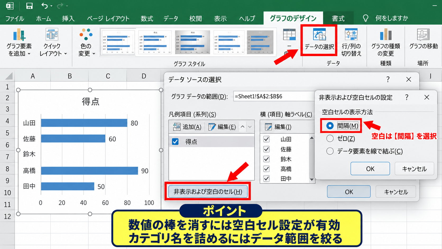Toggle the 田中 category checkbox
442x249 pixels.
(x=266, y=179)
